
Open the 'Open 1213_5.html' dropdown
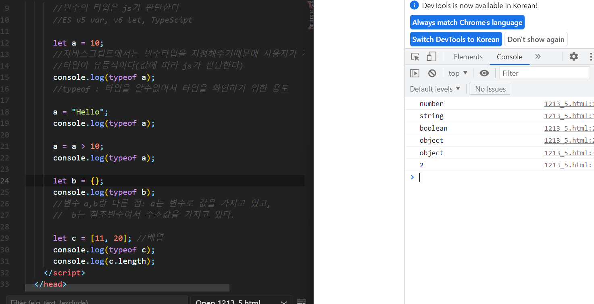pyautogui.click(x=241, y=301)
